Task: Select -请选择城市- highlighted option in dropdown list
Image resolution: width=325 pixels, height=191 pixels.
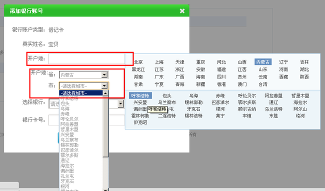Action: click(81, 93)
